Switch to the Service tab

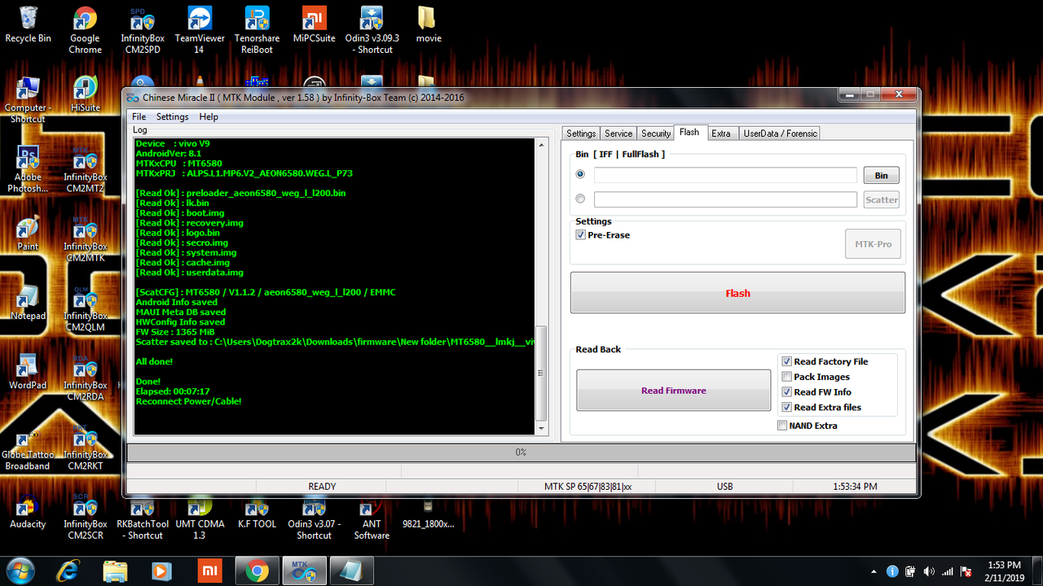pos(618,133)
